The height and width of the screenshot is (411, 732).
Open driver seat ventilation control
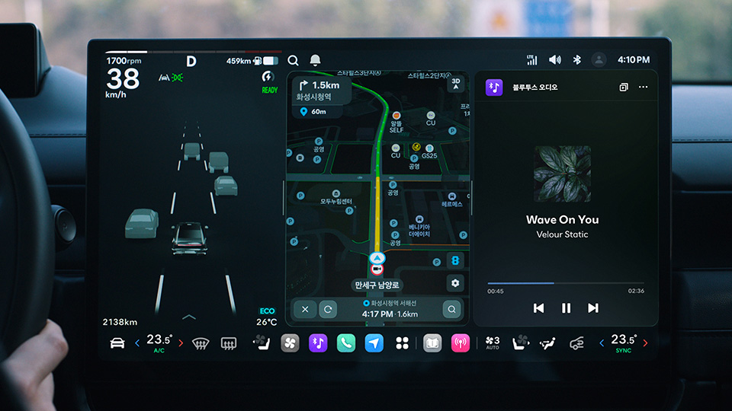click(262, 342)
